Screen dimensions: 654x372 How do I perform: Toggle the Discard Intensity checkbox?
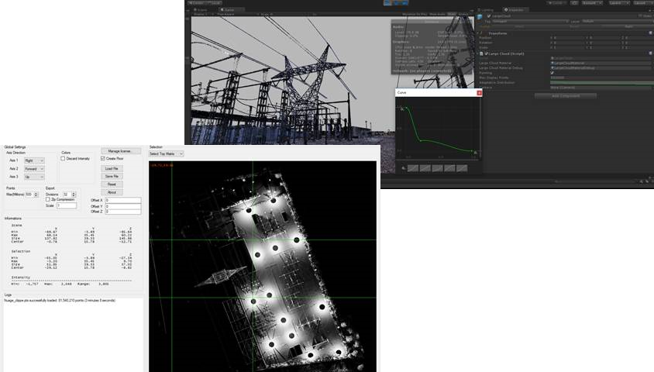[63, 158]
